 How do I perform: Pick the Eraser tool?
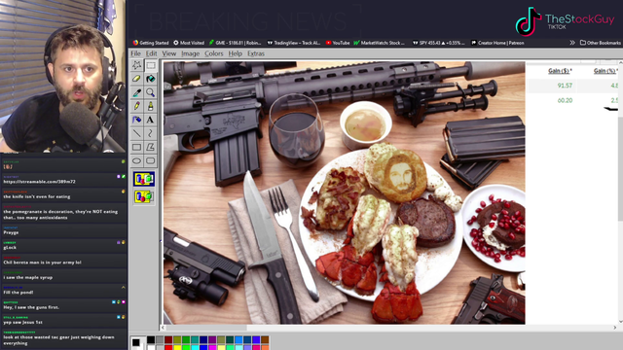coord(136,79)
